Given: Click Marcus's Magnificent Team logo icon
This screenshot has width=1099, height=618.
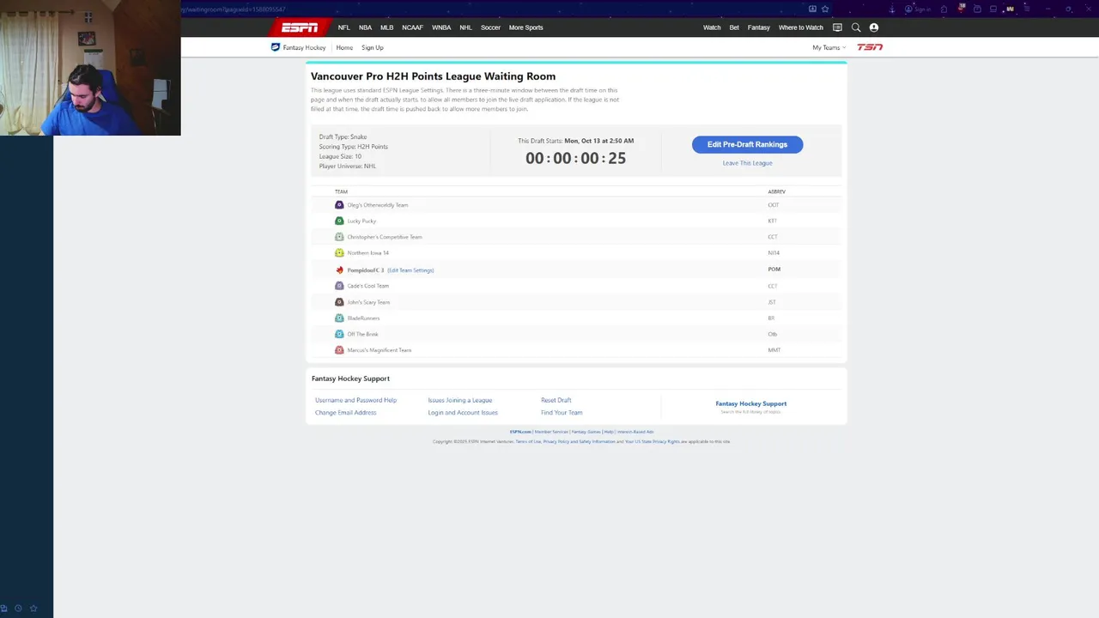Looking at the screenshot, I should click(x=339, y=350).
